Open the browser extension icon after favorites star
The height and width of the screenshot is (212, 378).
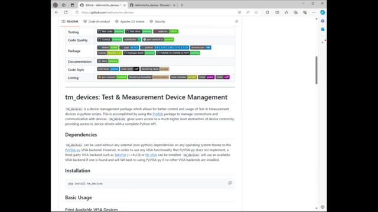(267, 12)
